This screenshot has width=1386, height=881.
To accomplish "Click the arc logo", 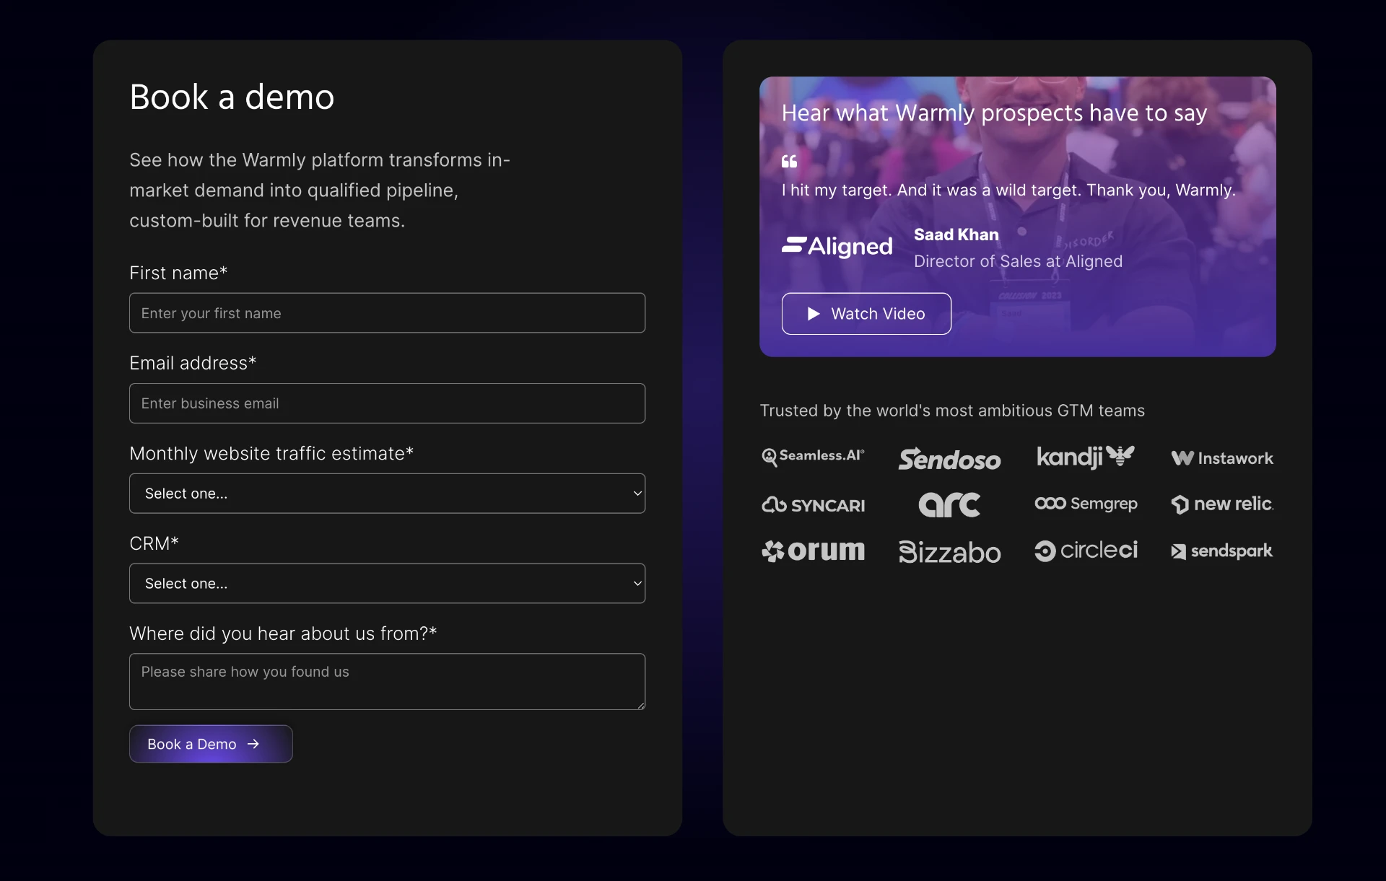I will [x=949, y=504].
